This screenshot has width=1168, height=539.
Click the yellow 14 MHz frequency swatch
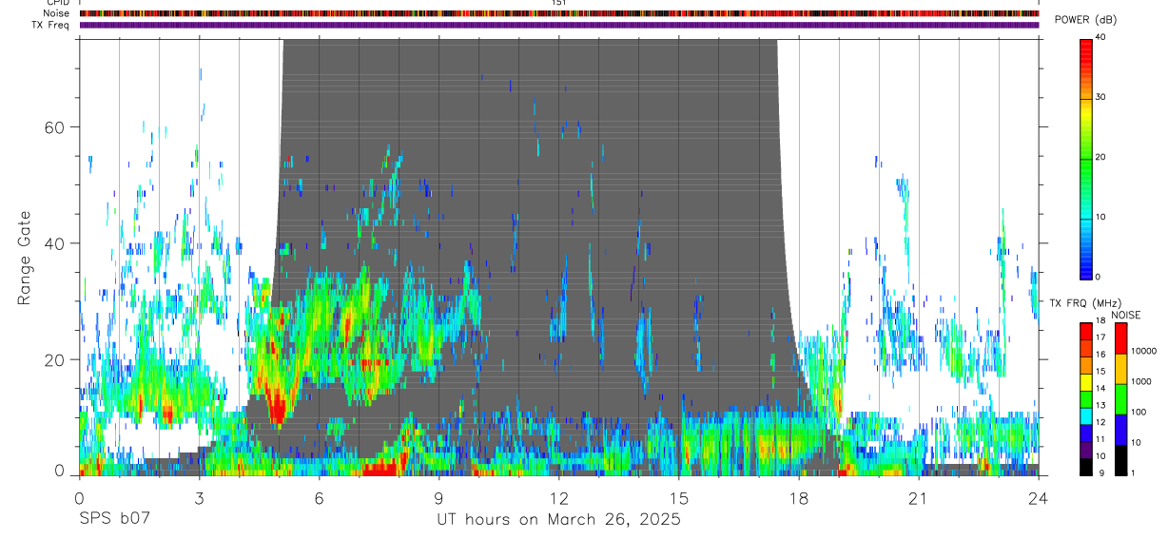[1085, 384]
